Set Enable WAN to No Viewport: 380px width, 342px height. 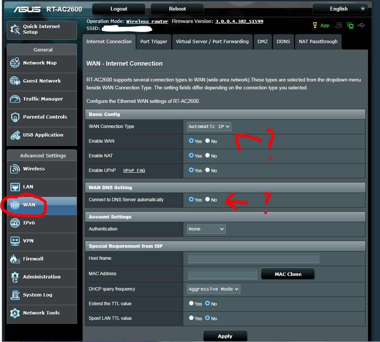pos(207,141)
